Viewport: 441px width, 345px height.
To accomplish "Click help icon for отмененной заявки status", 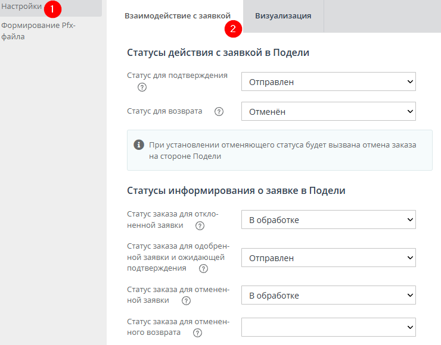I will 185,301.
